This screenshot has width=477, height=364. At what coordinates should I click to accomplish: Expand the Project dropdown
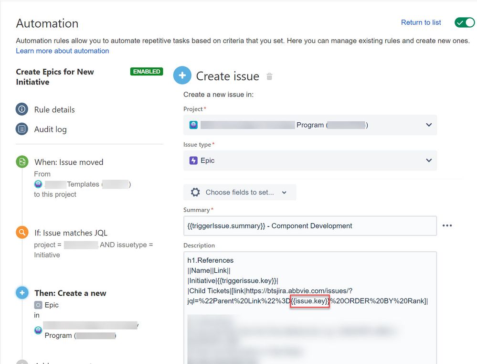(x=429, y=125)
